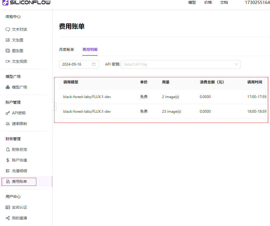Expand the Select API Key dropdown arrow

(236, 64)
